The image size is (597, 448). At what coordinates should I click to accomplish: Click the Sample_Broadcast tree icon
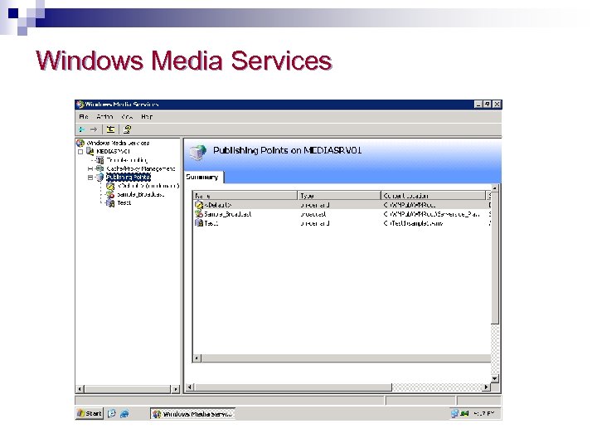coord(110,194)
